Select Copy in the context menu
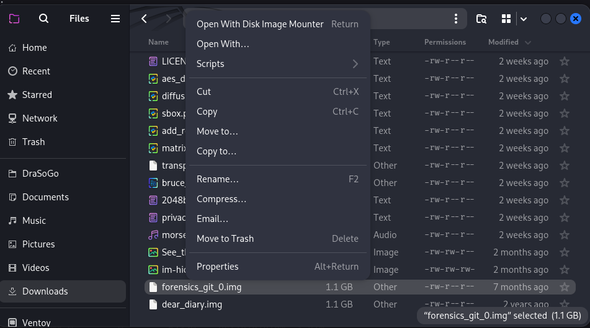The width and height of the screenshot is (590, 328). tap(278, 112)
